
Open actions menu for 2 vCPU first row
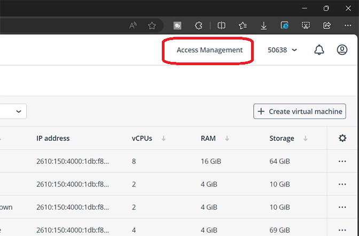[342, 184]
